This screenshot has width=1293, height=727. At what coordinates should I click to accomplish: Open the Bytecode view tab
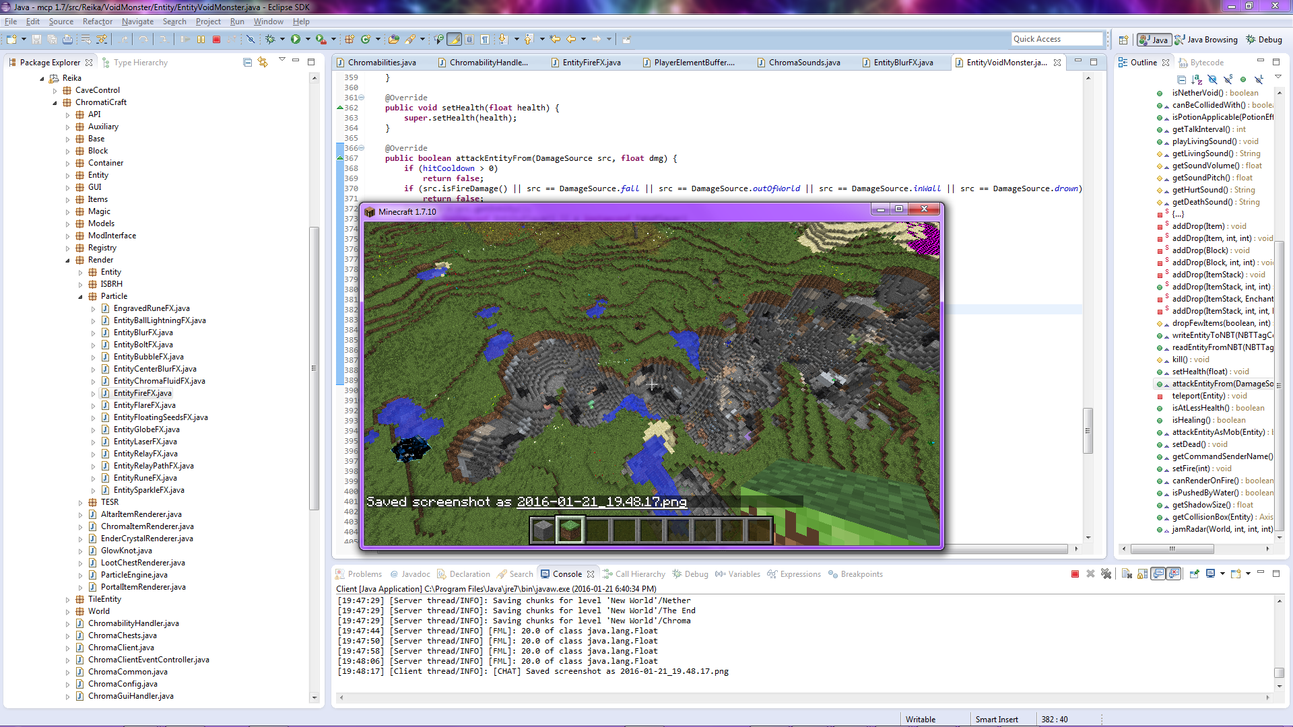(1201, 63)
